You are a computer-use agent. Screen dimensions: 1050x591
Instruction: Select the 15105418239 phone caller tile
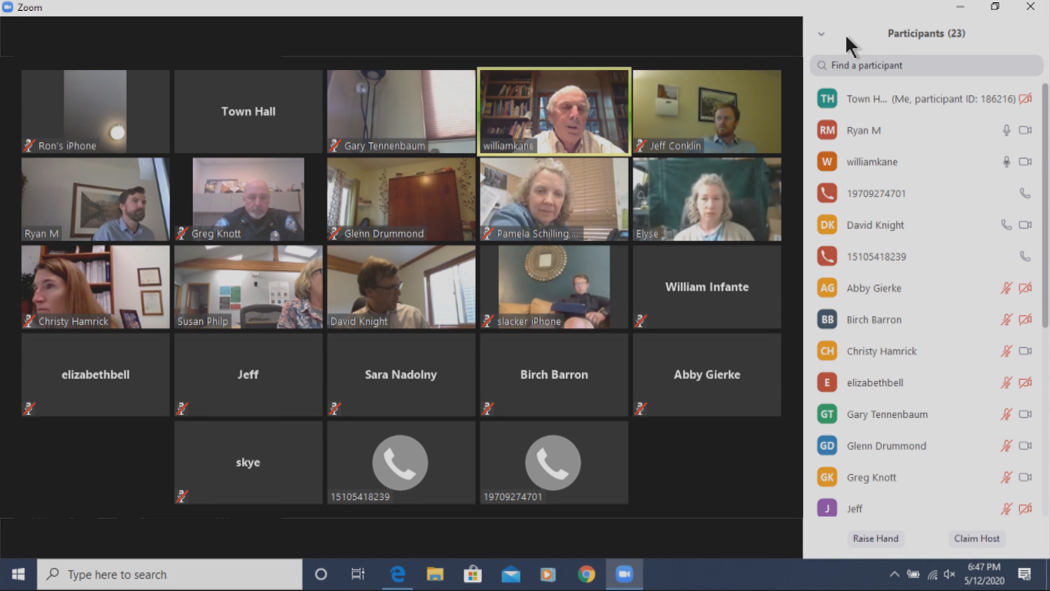click(x=401, y=462)
